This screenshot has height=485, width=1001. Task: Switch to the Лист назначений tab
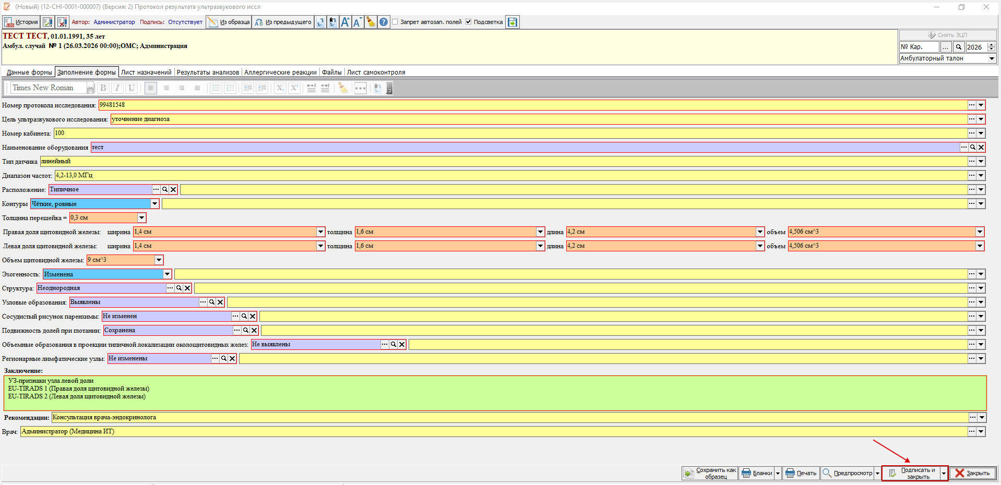pyautogui.click(x=146, y=72)
